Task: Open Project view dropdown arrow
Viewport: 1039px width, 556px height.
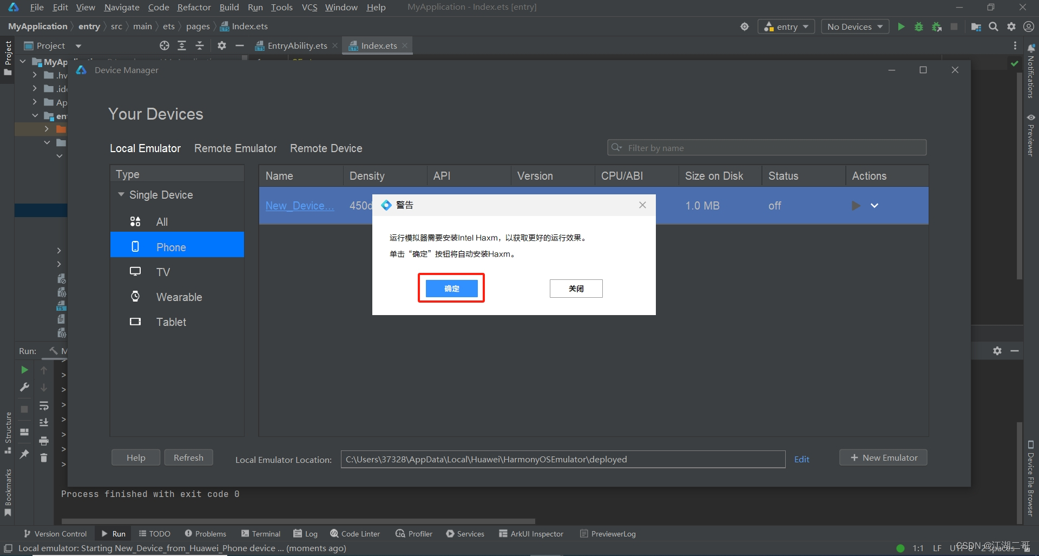Action: point(78,46)
